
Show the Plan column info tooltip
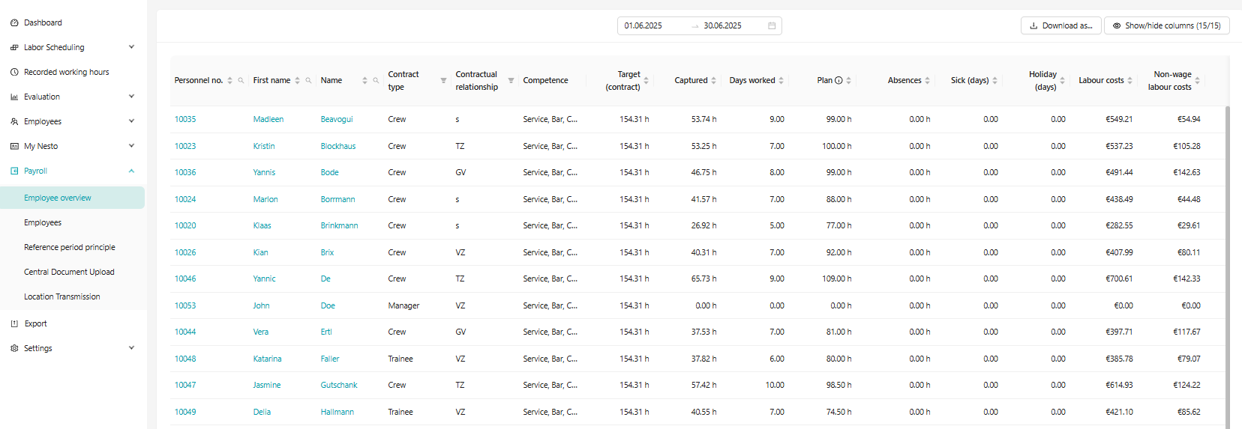(x=838, y=81)
